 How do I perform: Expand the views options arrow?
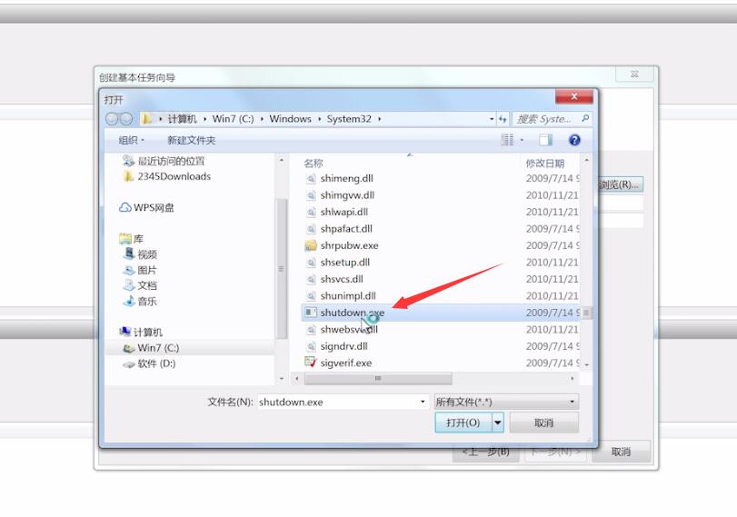pos(522,140)
